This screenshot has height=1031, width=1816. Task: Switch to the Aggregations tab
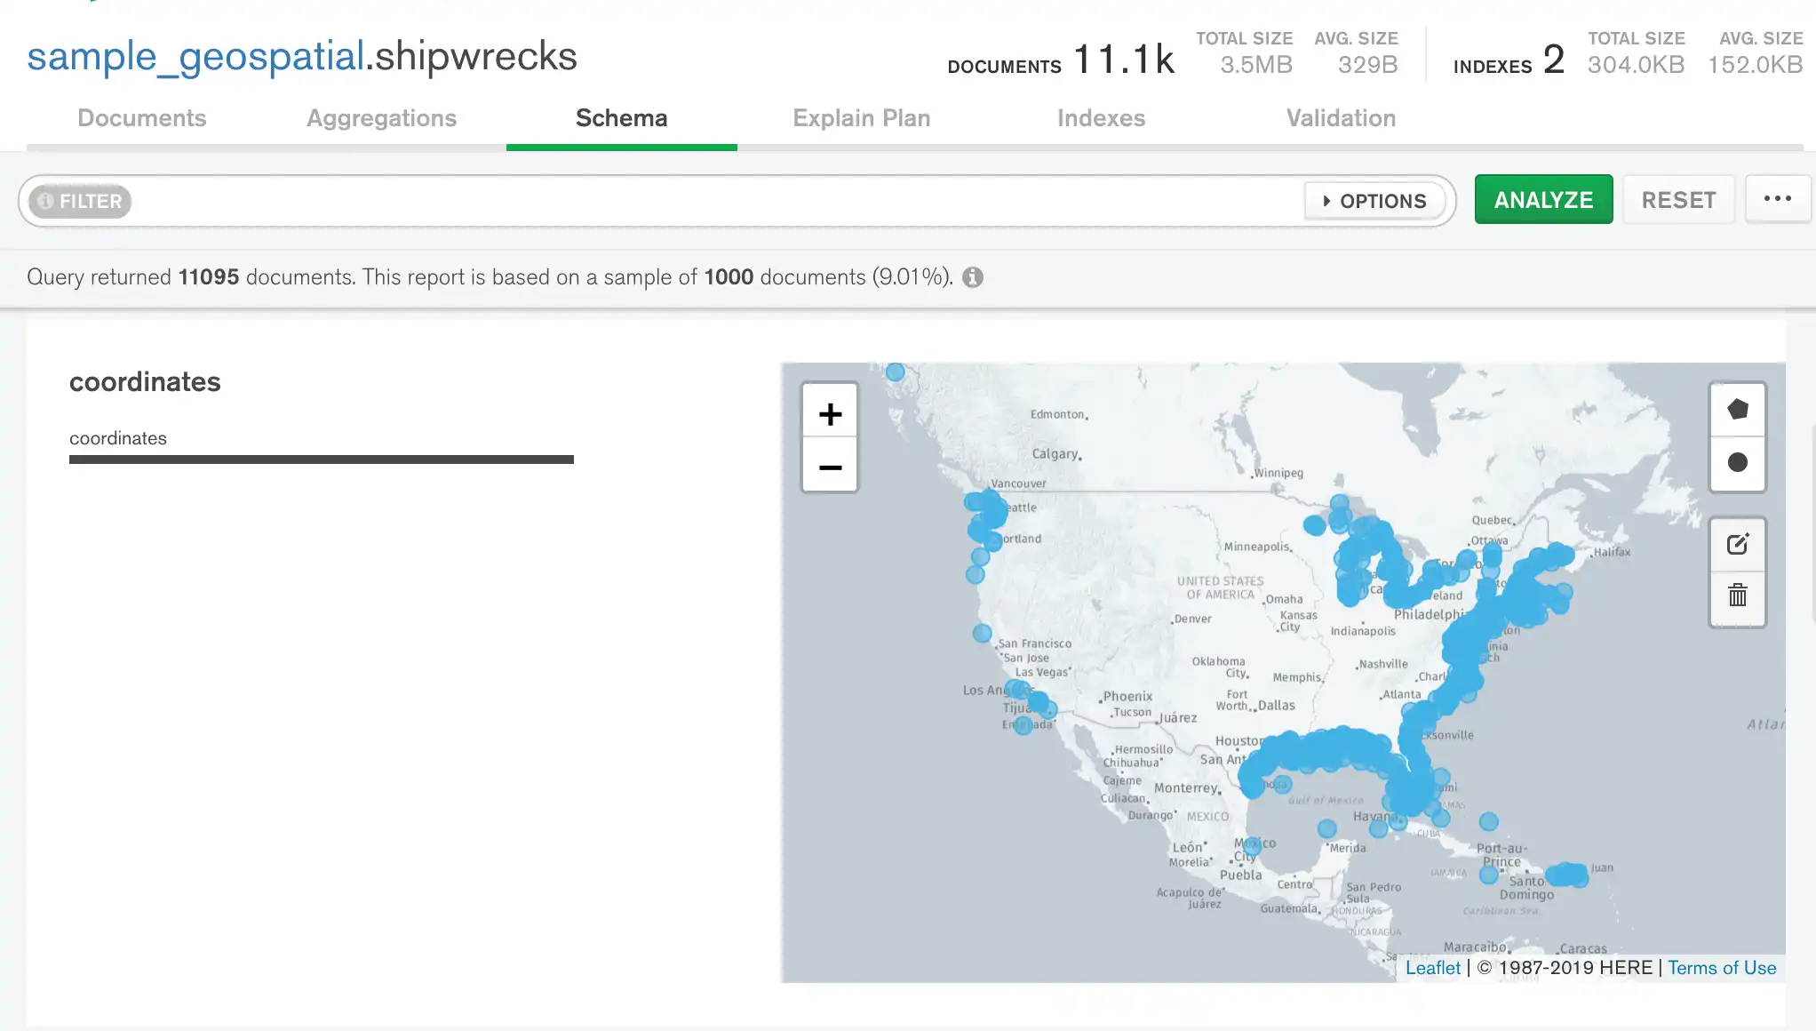(380, 117)
